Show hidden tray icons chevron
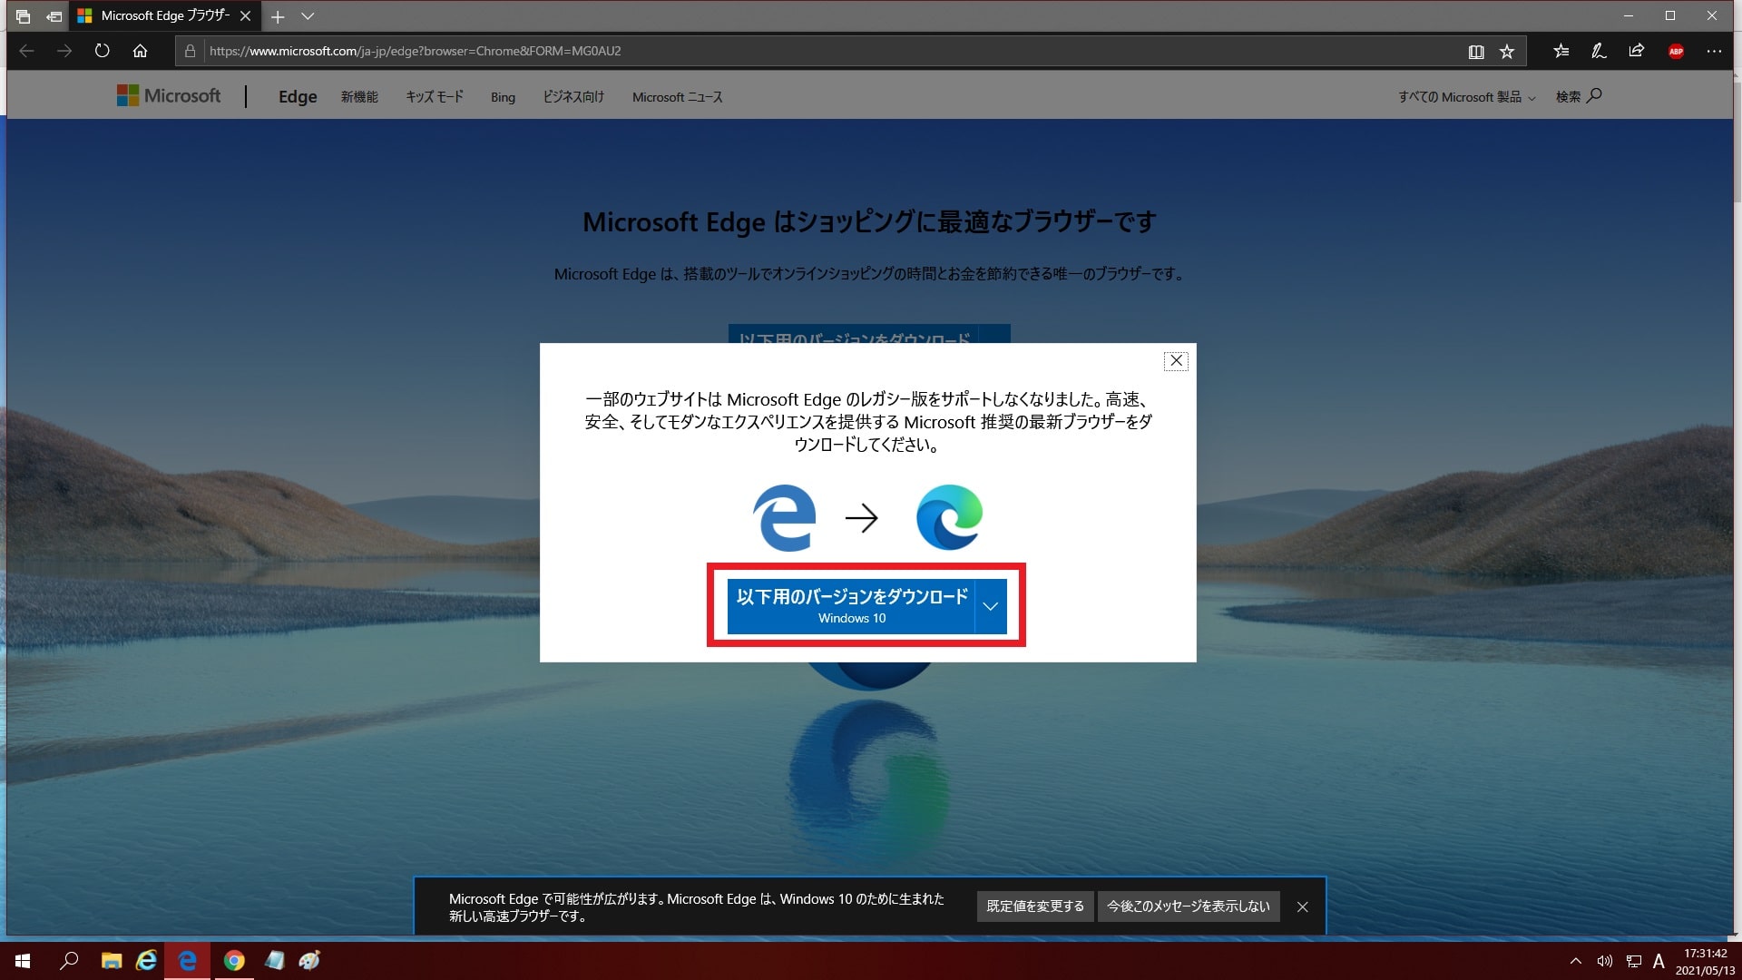This screenshot has width=1742, height=980. tap(1576, 962)
